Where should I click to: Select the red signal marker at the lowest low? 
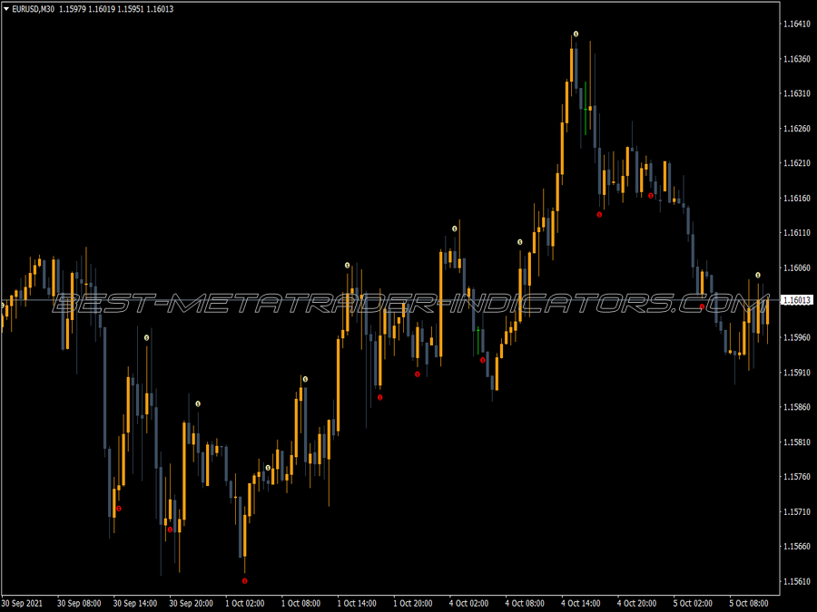tap(244, 581)
